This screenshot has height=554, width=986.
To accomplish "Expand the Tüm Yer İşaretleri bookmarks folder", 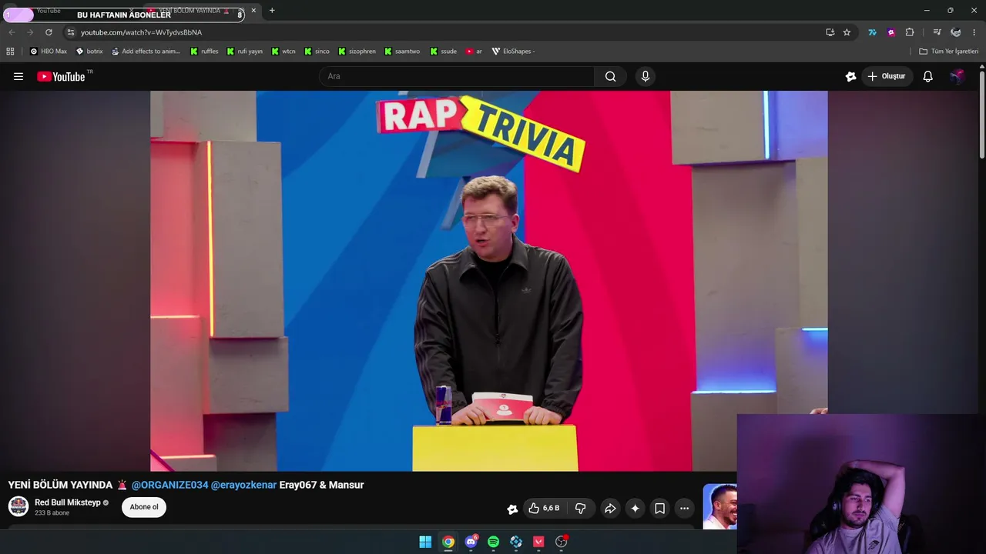I will click(948, 52).
